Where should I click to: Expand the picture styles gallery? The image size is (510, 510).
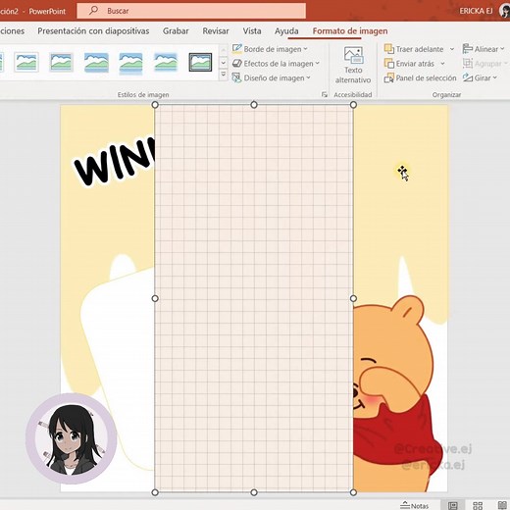224,75
